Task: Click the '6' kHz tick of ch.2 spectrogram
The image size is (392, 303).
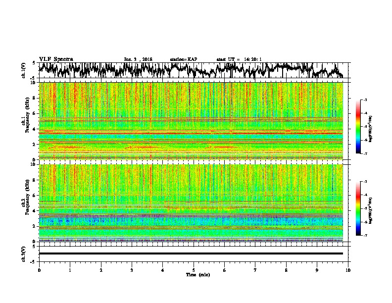Action: 35,196
